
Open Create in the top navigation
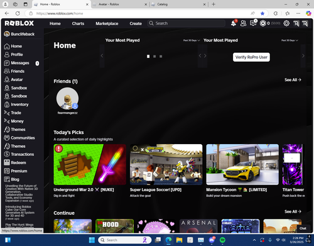tap(136, 23)
